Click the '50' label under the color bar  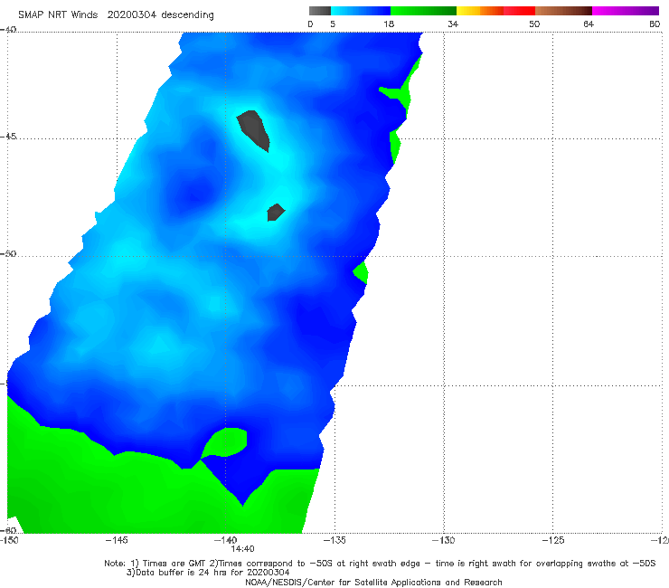pyautogui.click(x=534, y=24)
